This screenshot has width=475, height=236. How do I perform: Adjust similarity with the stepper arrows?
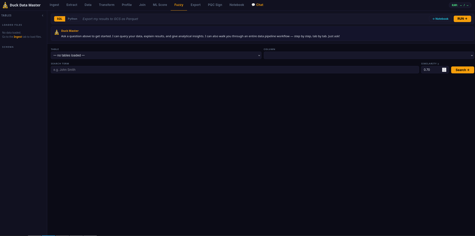point(444,70)
